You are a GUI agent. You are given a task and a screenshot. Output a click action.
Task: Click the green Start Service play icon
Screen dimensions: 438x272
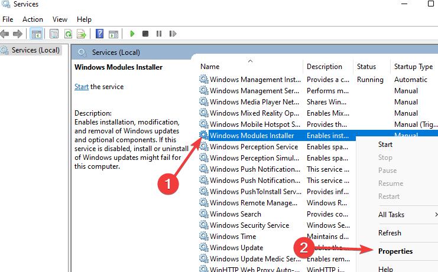132,34
